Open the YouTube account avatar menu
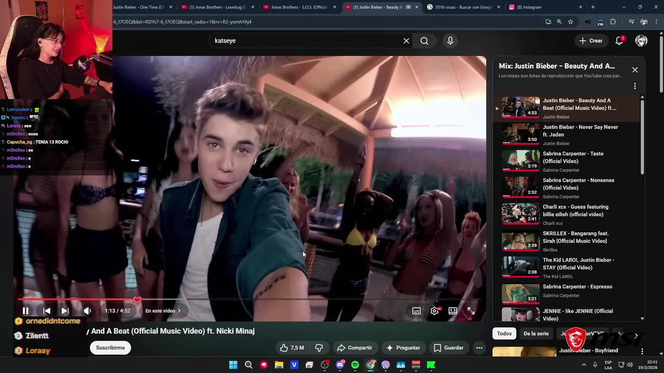The width and height of the screenshot is (664, 373). coord(641,40)
